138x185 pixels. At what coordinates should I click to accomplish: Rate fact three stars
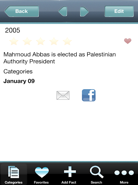[x=41, y=41]
